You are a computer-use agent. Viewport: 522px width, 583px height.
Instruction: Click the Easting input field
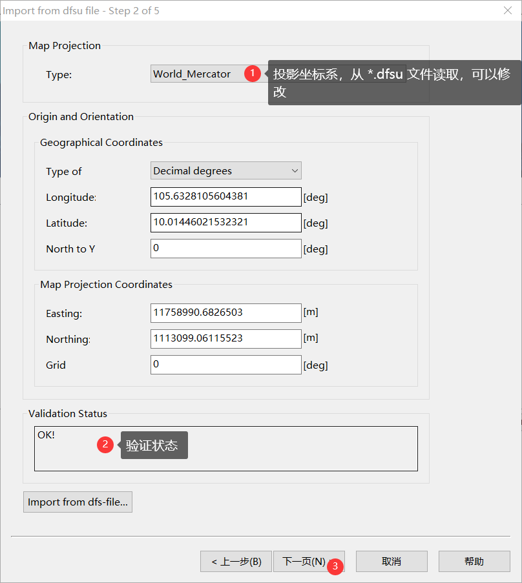(x=226, y=313)
